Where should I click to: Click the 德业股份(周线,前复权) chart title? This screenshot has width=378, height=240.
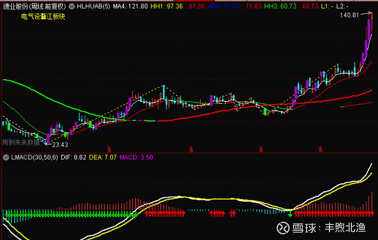(x=34, y=6)
